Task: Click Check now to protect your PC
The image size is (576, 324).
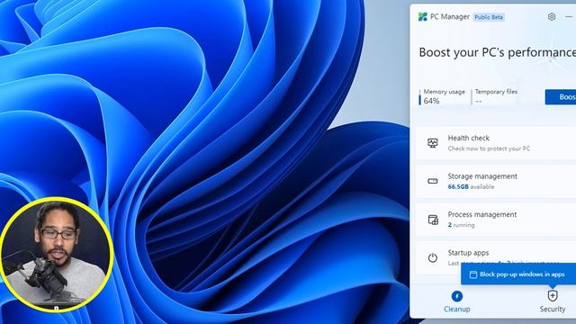Action: tap(489, 148)
